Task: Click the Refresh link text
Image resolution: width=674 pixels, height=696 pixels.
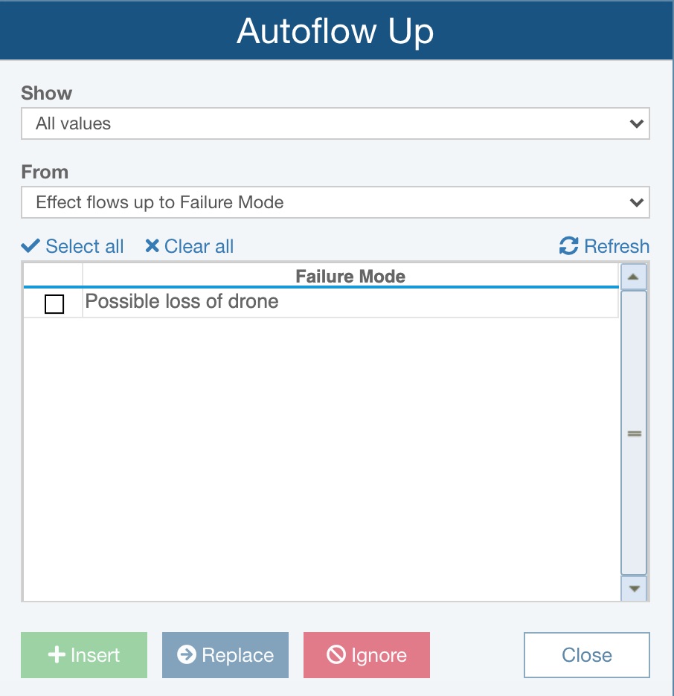Action: pyautogui.click(x=617, y=246)
